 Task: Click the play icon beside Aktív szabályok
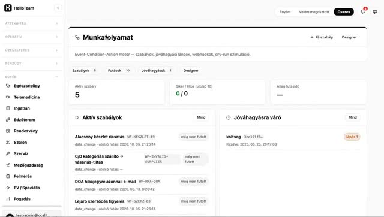click(x=77, y=117)
